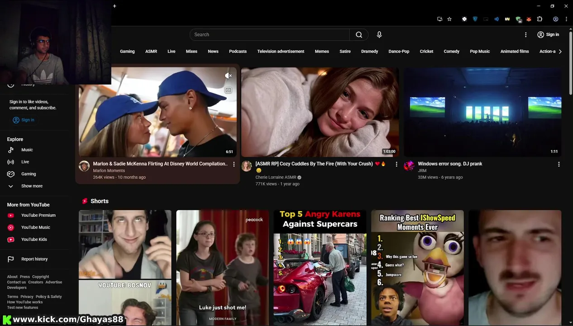
Task: Open browser three-dot menu
Action: [x=566, y=19]
